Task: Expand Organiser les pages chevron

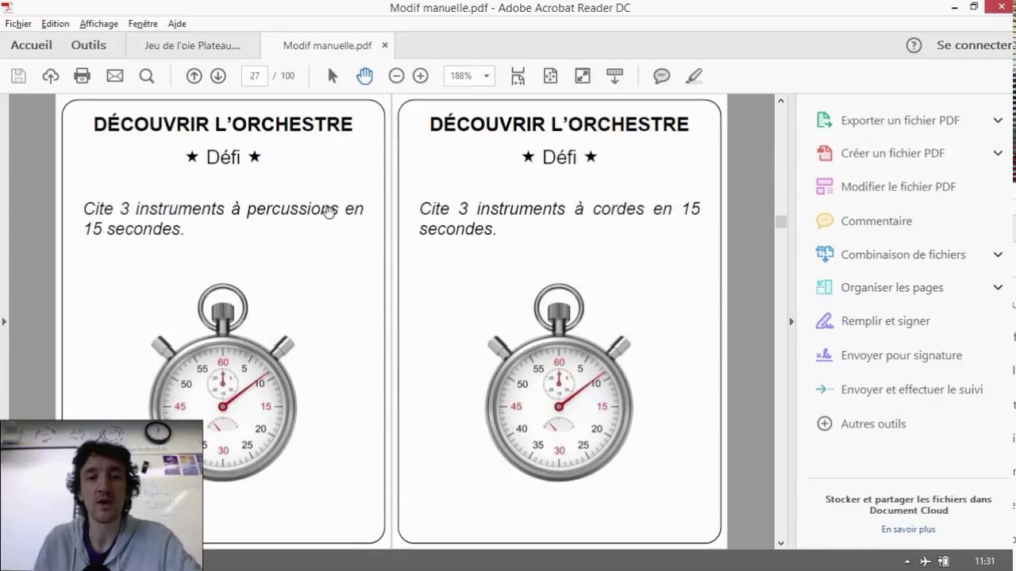Action: tap(998, 287)
